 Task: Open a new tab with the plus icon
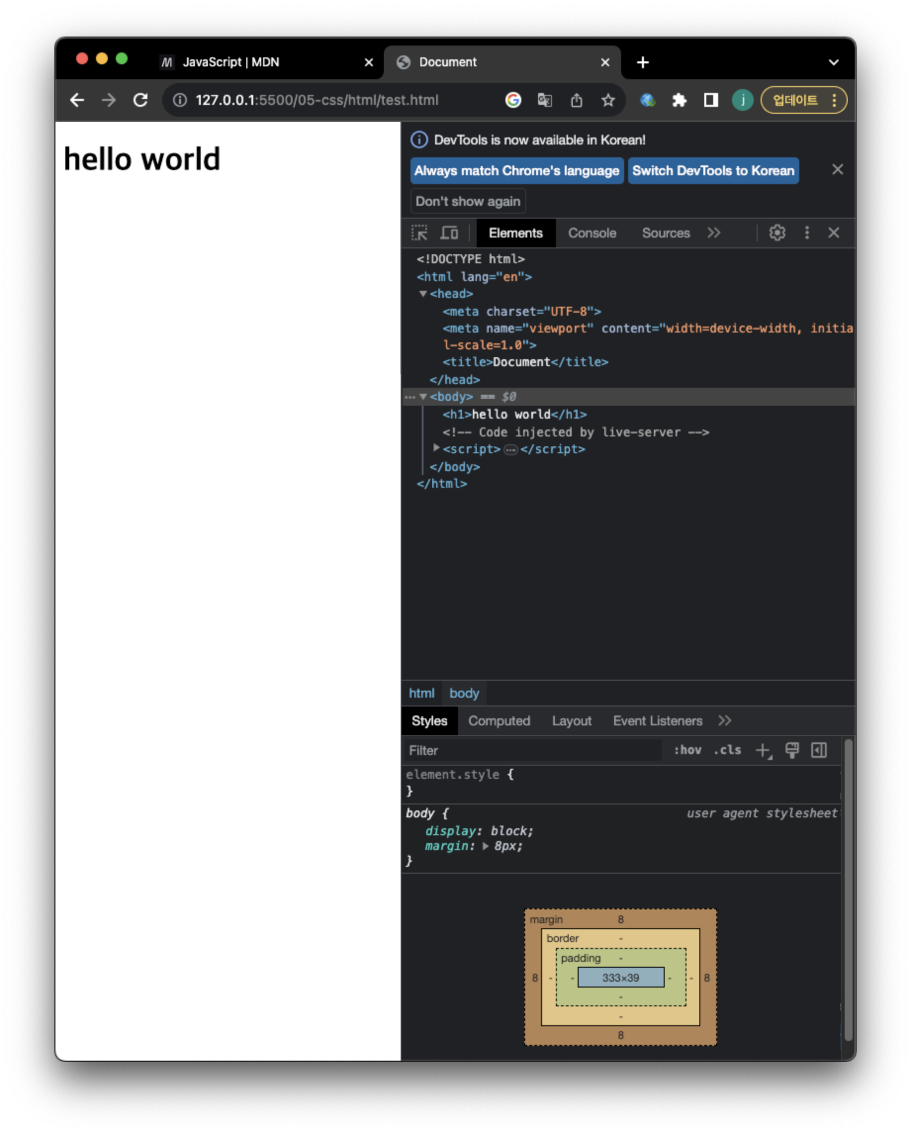[642, 63]
